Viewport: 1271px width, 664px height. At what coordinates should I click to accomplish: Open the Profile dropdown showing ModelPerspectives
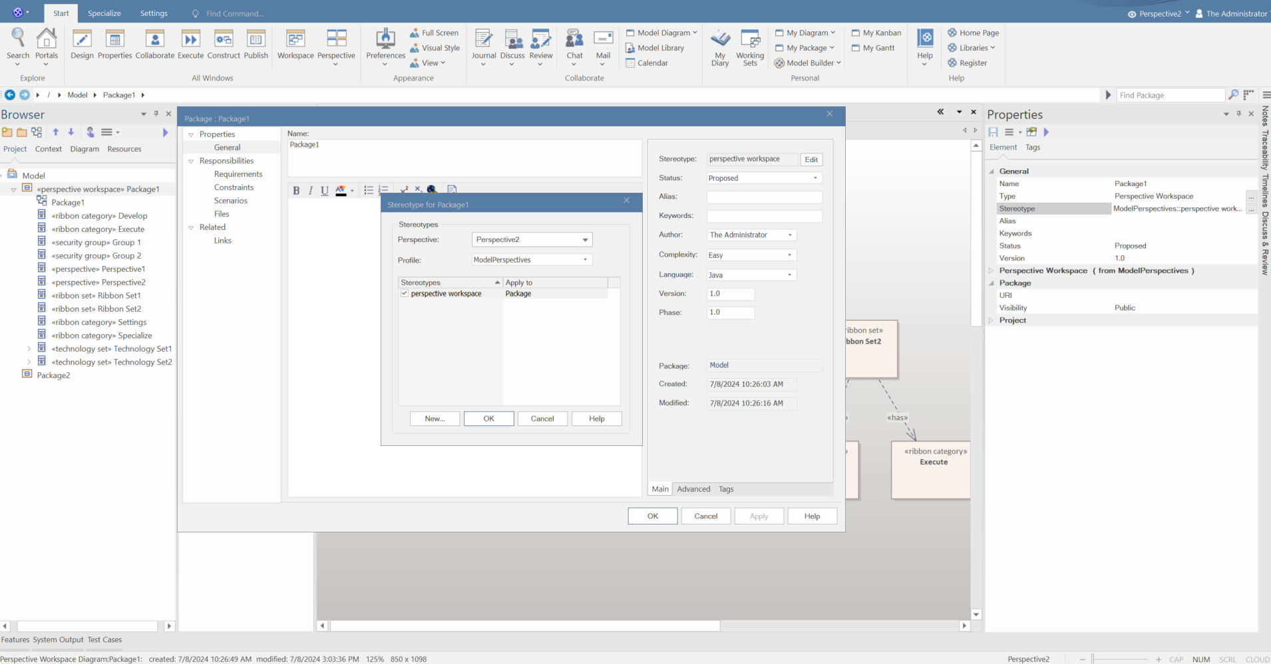(532, 260)
